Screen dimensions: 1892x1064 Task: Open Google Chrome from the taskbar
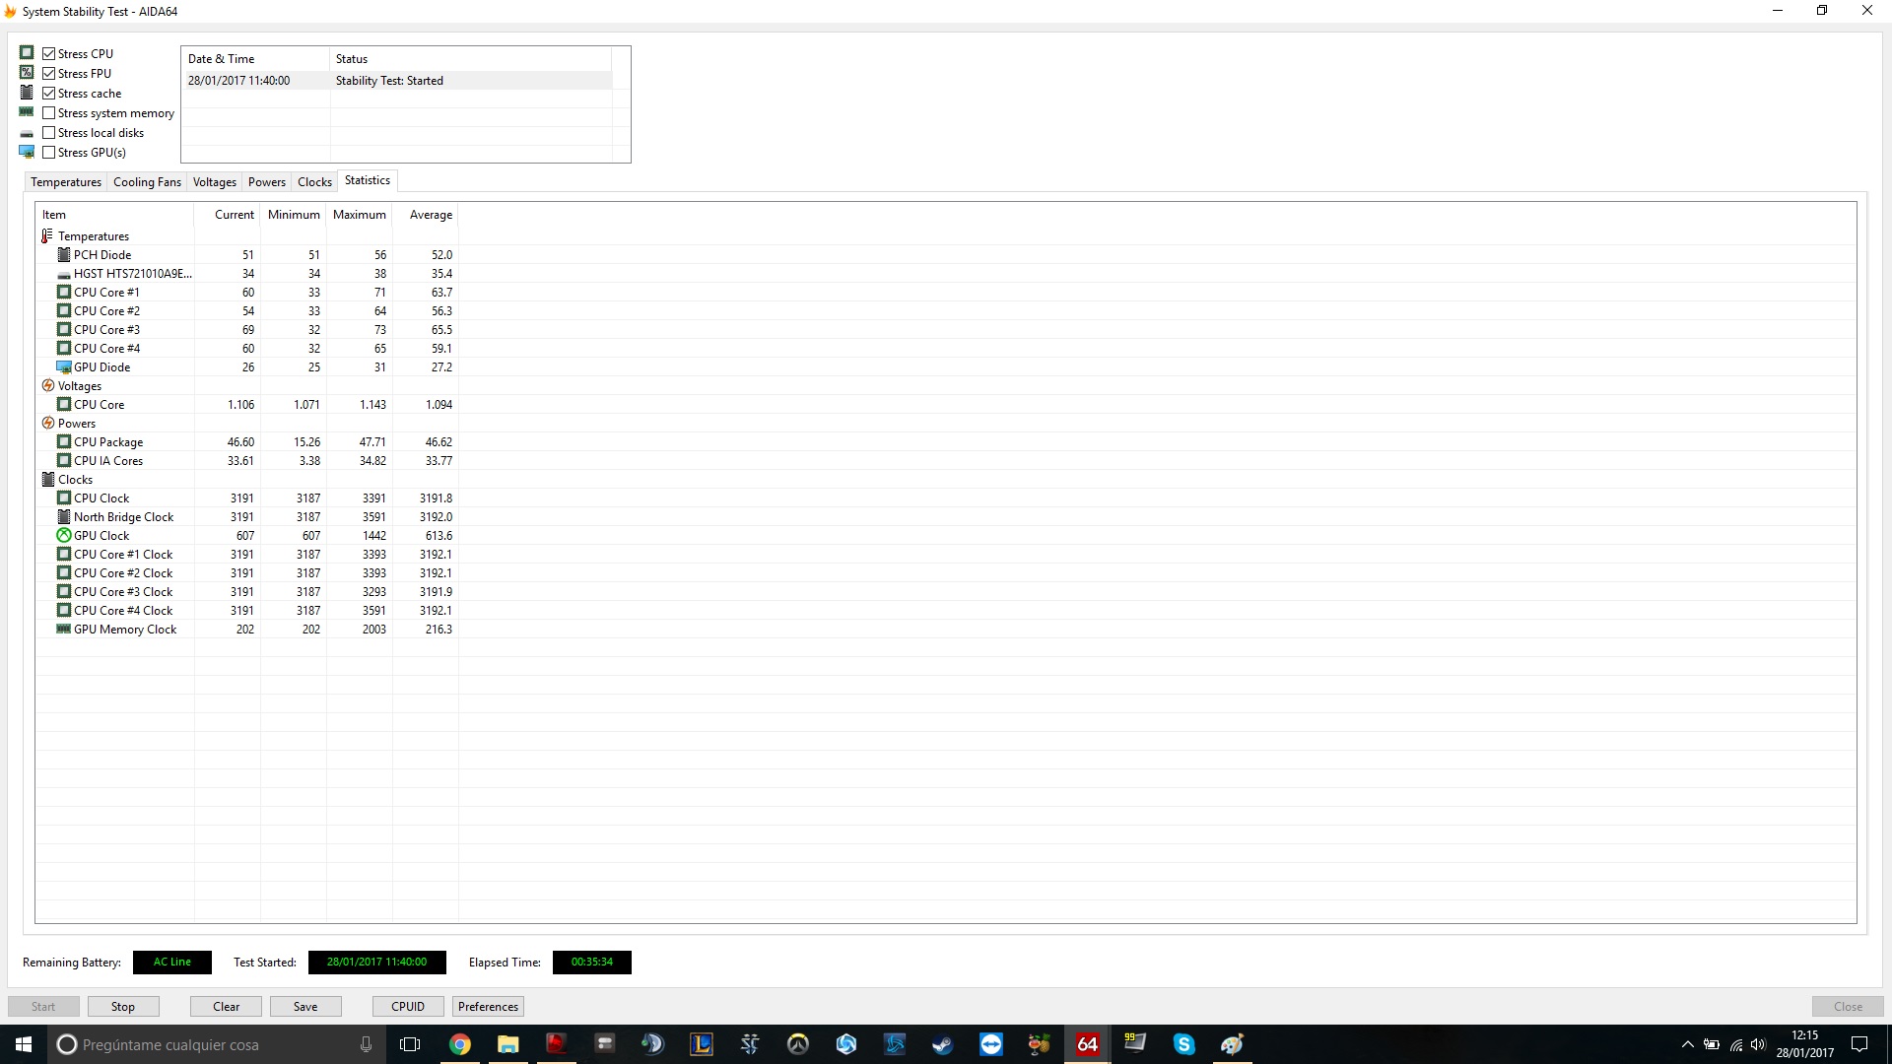coord(460,1044)
